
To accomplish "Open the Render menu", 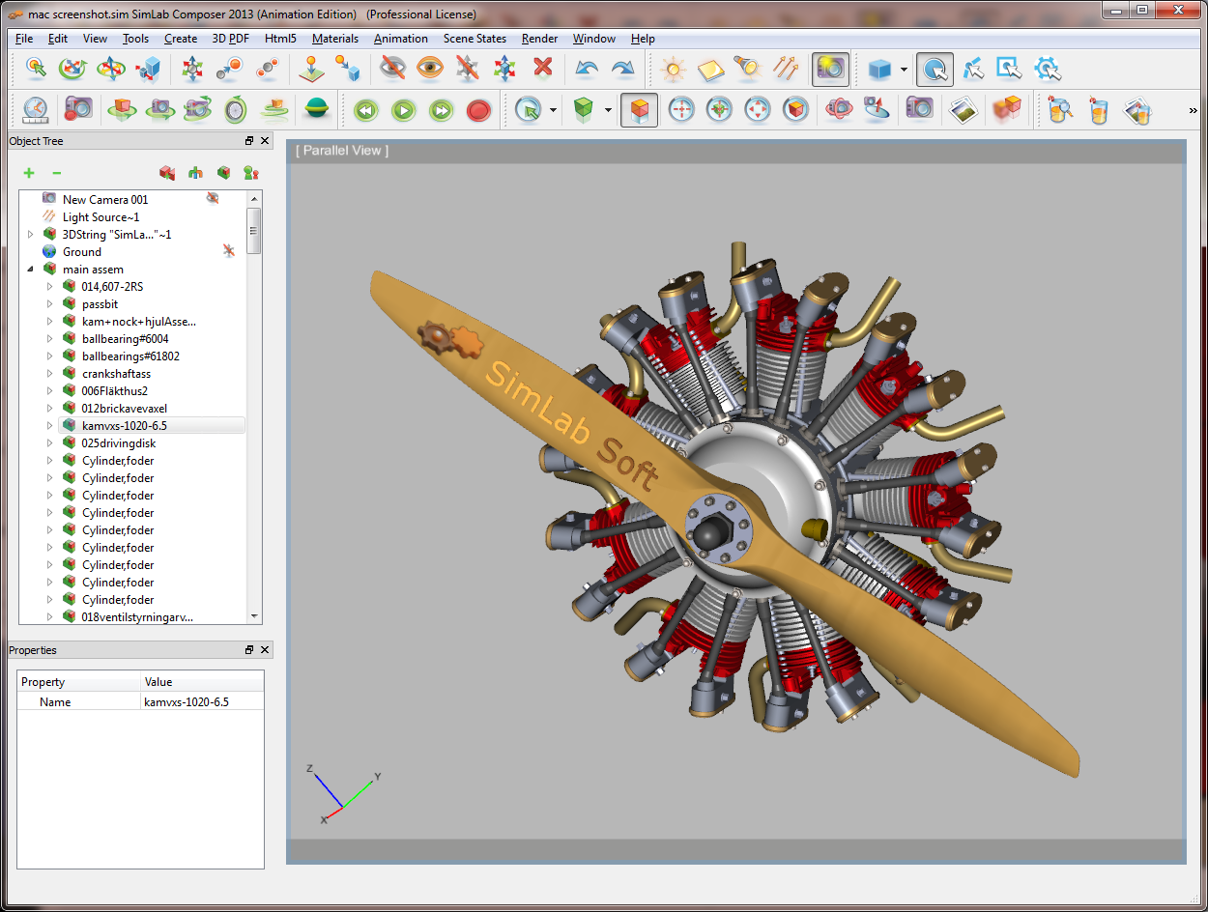I will [540, 39].
